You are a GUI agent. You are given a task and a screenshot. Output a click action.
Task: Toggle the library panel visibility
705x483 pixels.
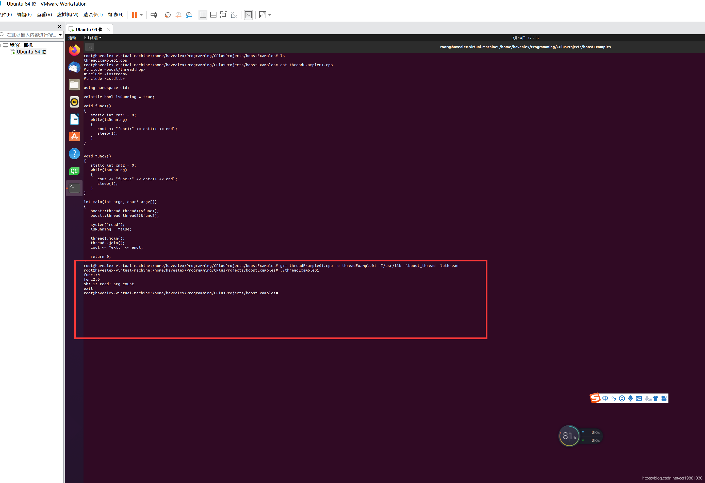(x=203, y=14)
